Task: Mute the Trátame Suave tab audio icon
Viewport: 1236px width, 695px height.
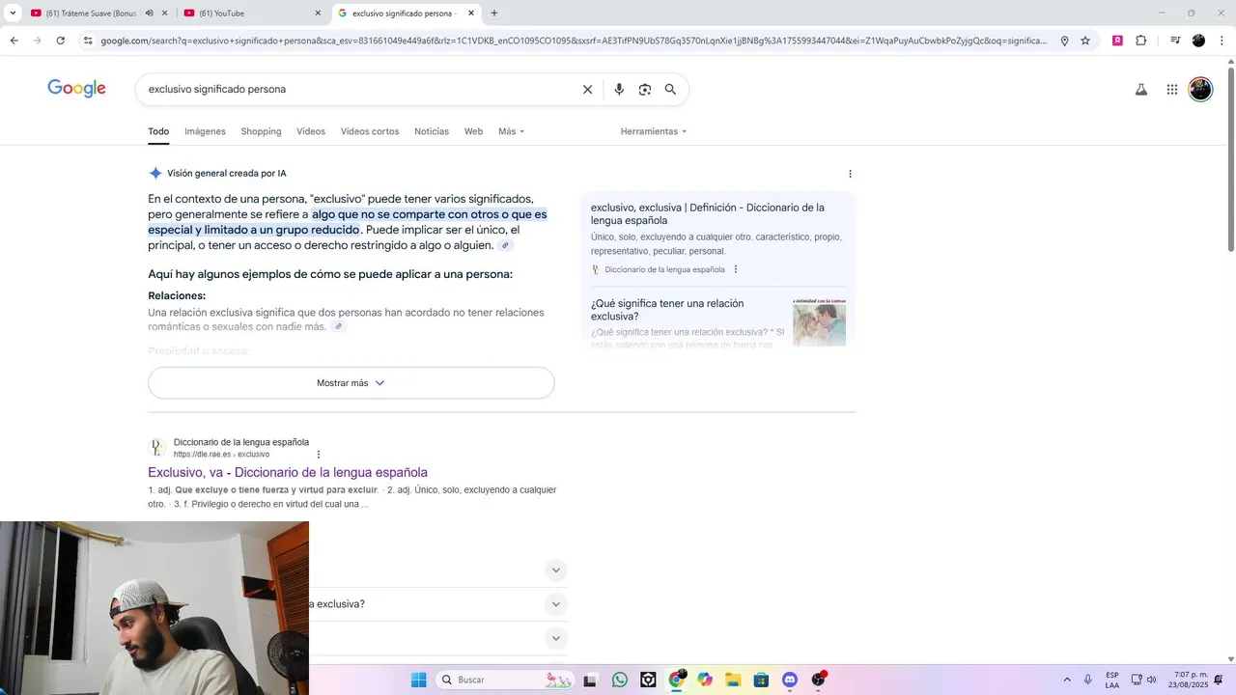Action: pos(149,14)
